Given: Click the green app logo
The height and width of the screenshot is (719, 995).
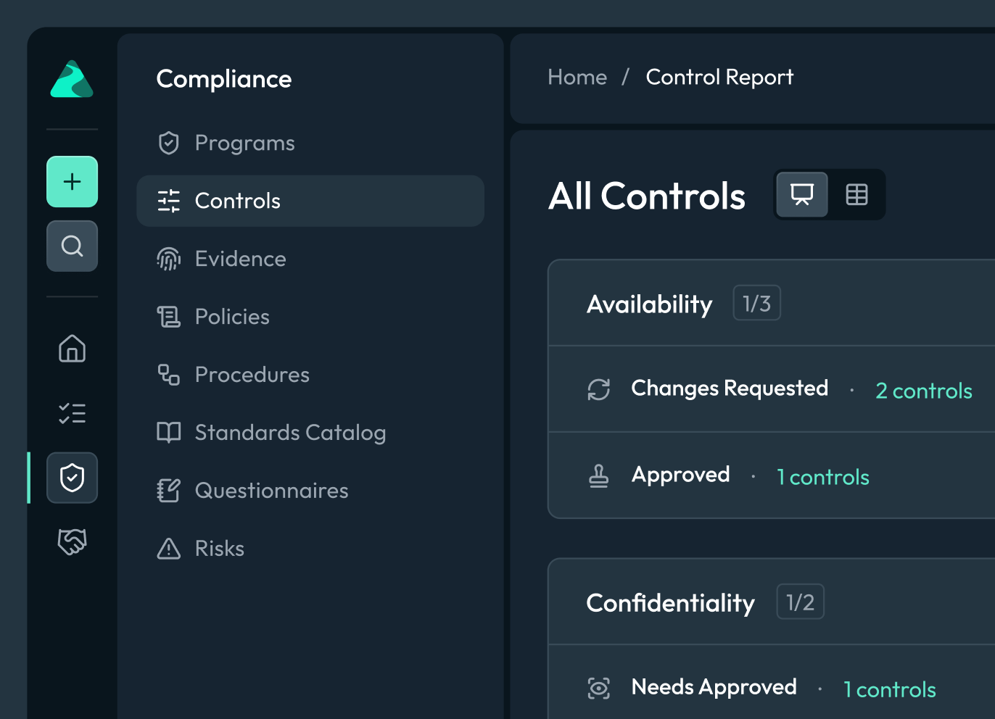Looking at the screenshot, I should point(72,79).
